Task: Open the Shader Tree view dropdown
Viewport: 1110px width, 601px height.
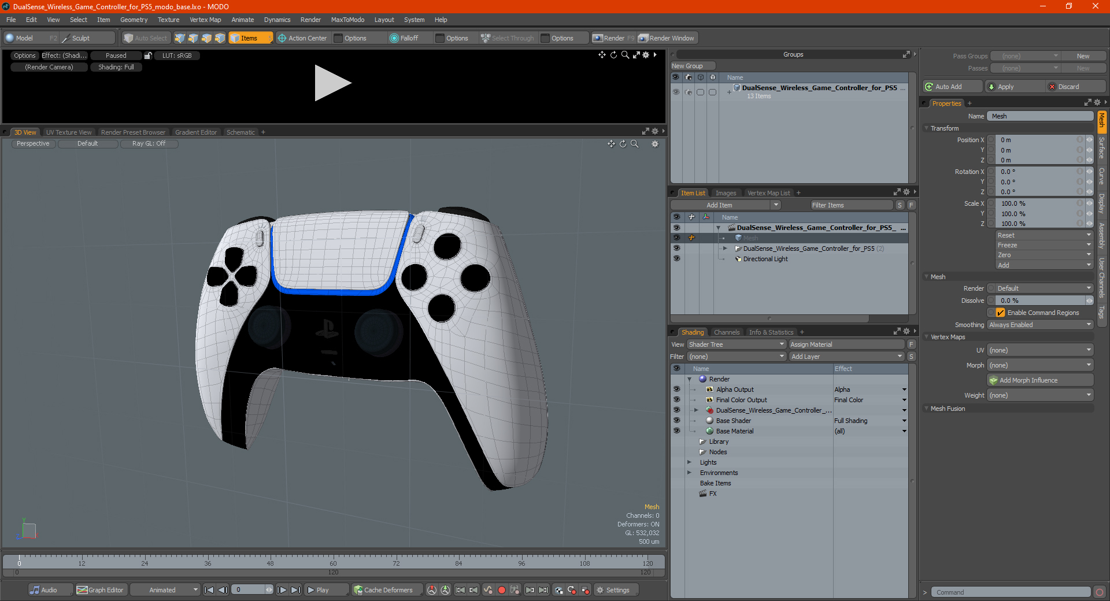Action: pos(736,344)
